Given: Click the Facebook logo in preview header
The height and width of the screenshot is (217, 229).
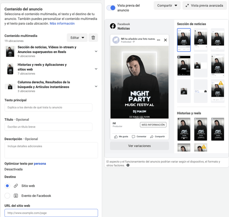Looking at the screenshot, I should pyautogui.click(x=113, y=26).
